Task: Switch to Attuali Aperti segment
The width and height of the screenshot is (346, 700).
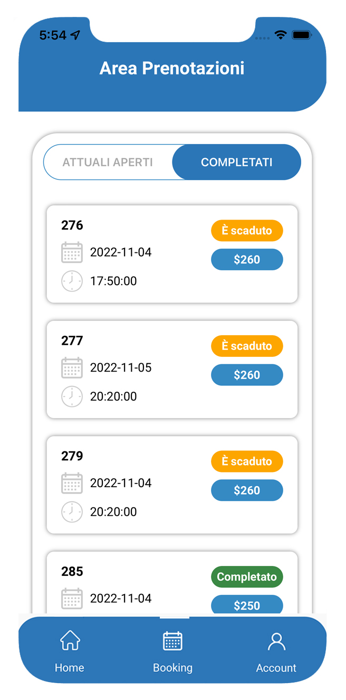Action: (108, 162)
